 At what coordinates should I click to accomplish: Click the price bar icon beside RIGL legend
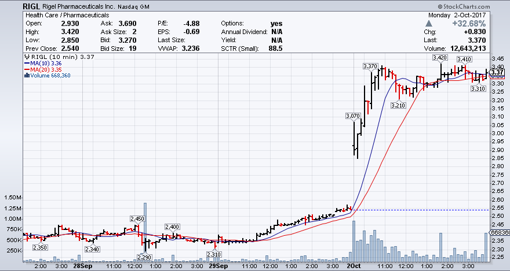pyautogui.click(x=25, y=57)
